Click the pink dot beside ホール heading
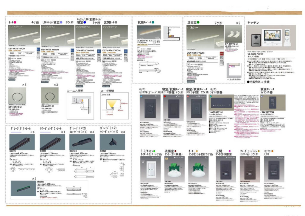 click(x=15, y=22)
